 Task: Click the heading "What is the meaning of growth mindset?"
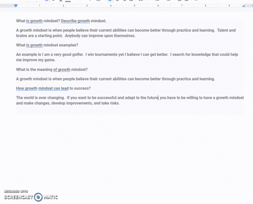(x=52, y=69)
